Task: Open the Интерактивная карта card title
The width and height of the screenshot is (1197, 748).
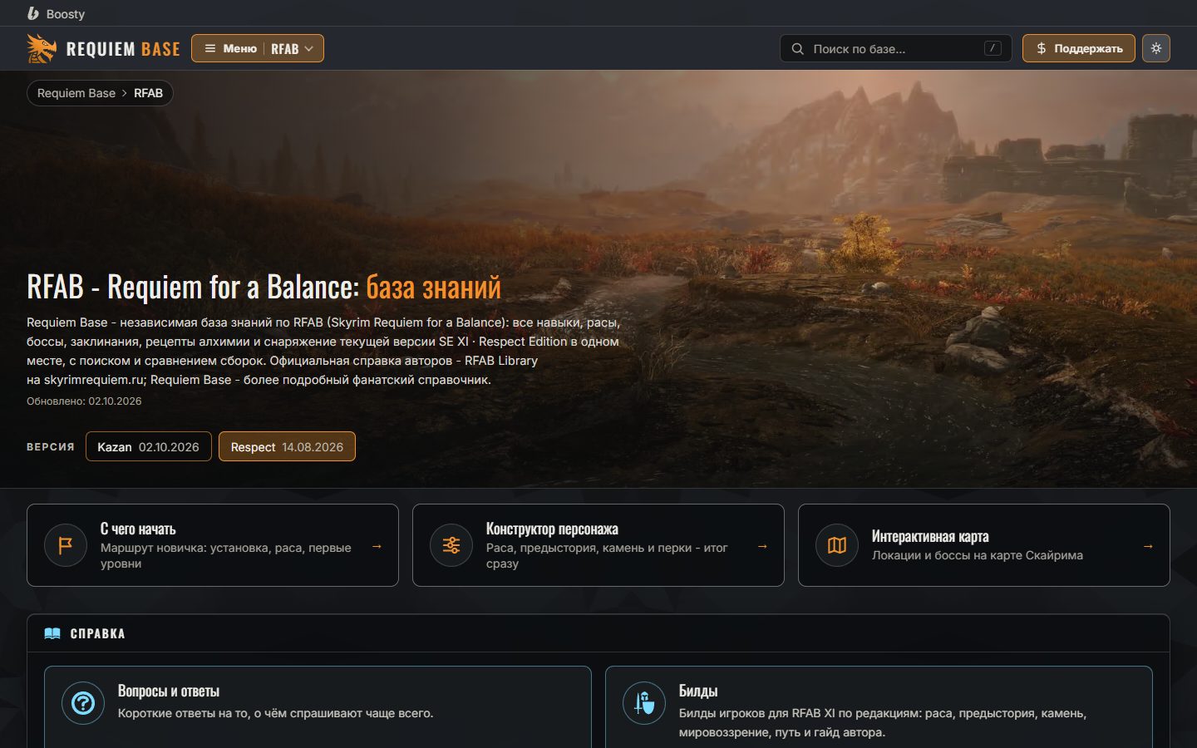Action: (930, 536)
